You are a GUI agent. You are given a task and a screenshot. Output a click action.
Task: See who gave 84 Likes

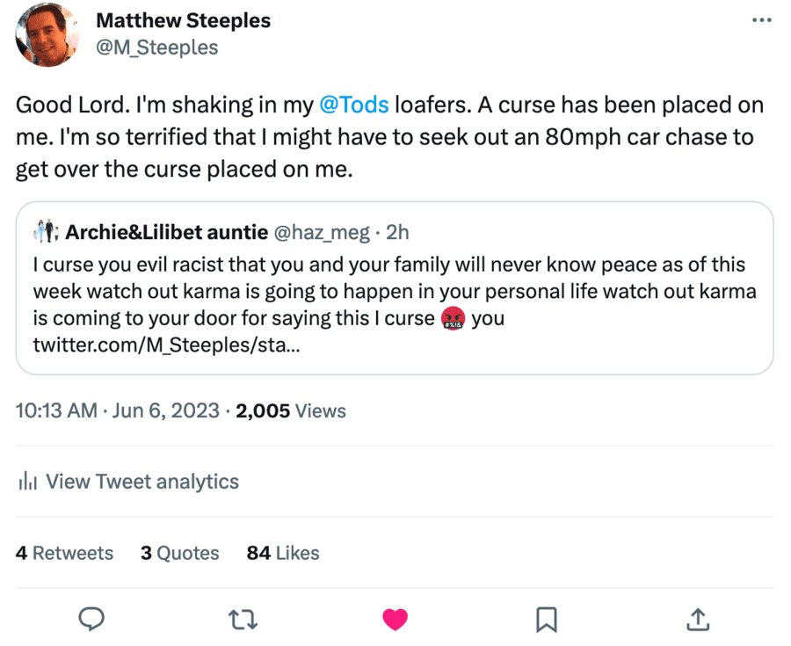(283, 553)
